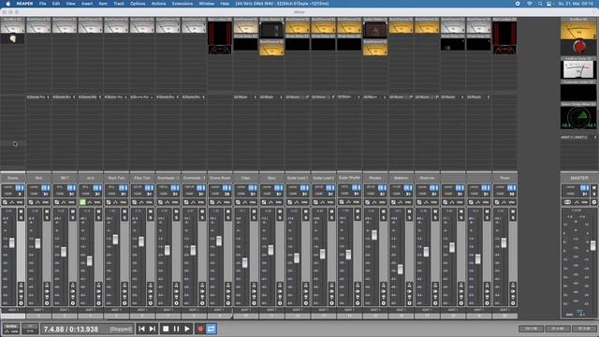599x337 pixels.
Task: Open the ADAT 1 input selector under Kick strip
Action: pyautogui.click(x=38, y=310)
